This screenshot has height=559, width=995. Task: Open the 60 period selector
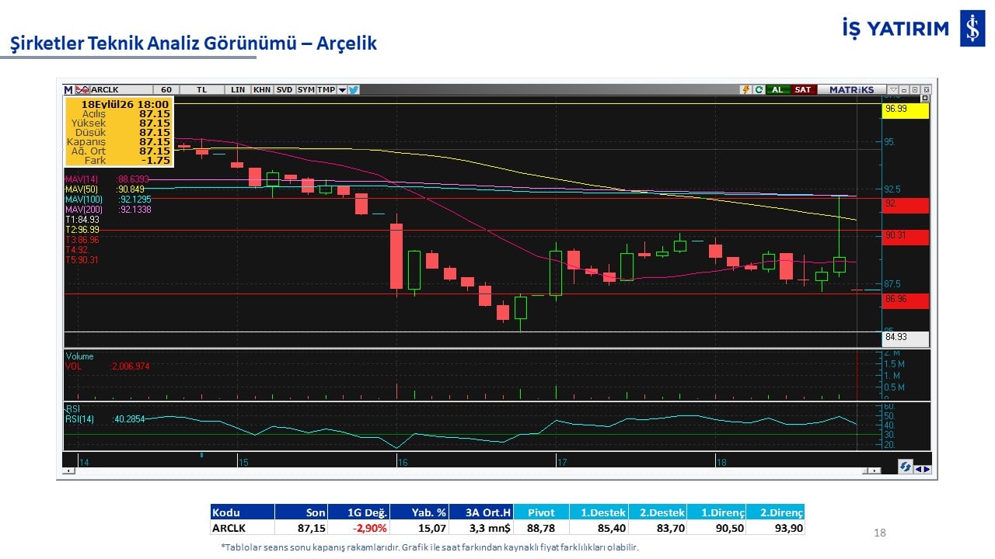[166, 90]
